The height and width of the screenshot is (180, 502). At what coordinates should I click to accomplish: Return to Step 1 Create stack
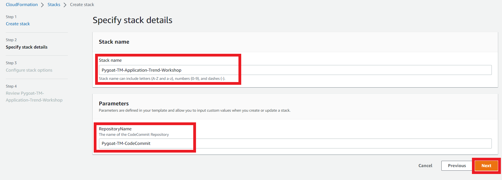tap(18, 24)
